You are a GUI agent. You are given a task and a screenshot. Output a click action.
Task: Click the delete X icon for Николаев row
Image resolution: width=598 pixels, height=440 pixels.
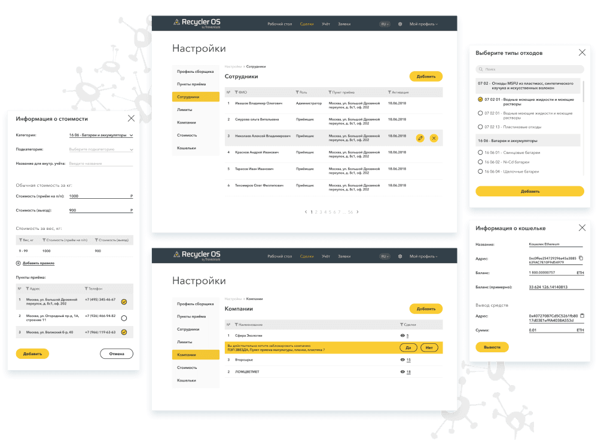[x=434, y=138]
